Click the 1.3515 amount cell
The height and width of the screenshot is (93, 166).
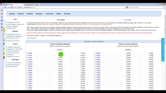[83, 53]
